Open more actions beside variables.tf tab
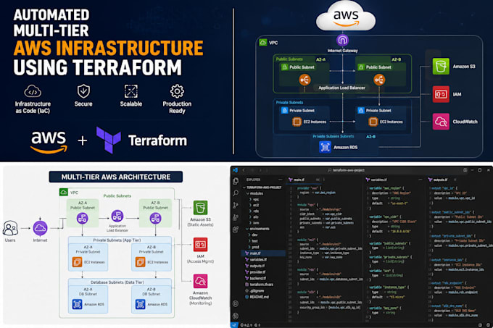The width and height of the screenshot is (493, 328). tap(420, 180)
